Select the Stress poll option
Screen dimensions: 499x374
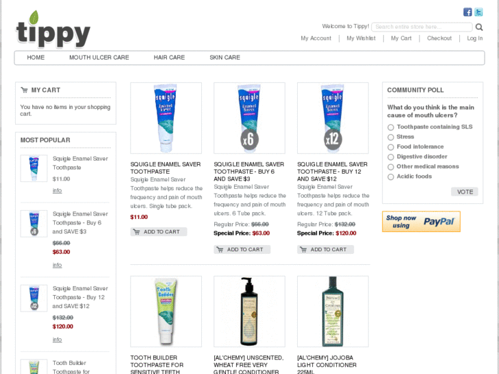(391, 137)
